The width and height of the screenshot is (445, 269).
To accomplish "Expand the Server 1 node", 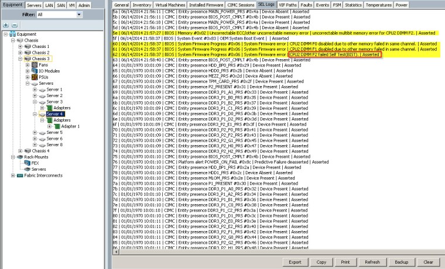I will [35, 89].
